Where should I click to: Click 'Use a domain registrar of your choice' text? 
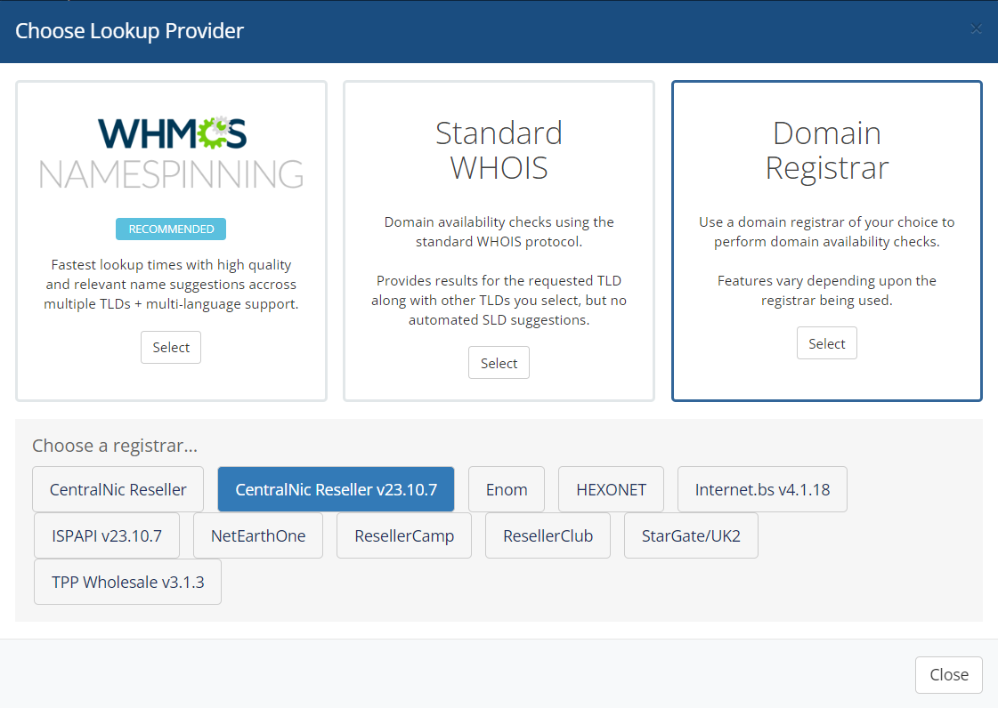click(827, 231)
